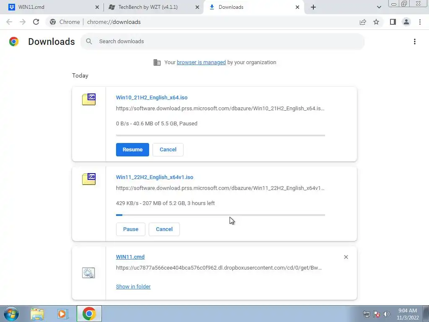The image size is (429, 322).
Task: Resume the Win10 ISO download
Action: coord(132,150)
